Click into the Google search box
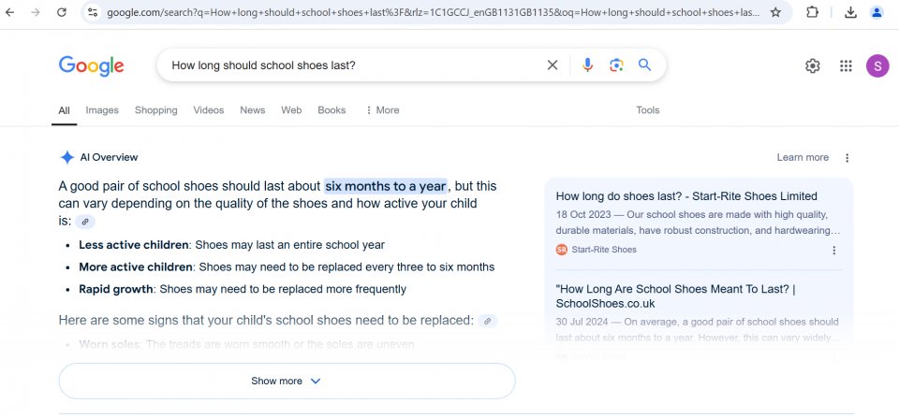 coord(356,65)
